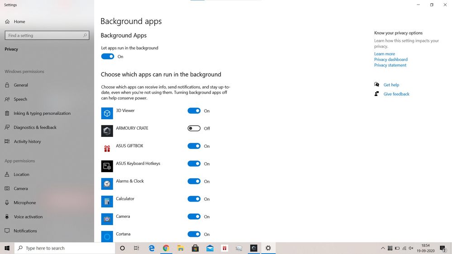Go to Diagnostics & feedback settings

(x=35, y=127)
